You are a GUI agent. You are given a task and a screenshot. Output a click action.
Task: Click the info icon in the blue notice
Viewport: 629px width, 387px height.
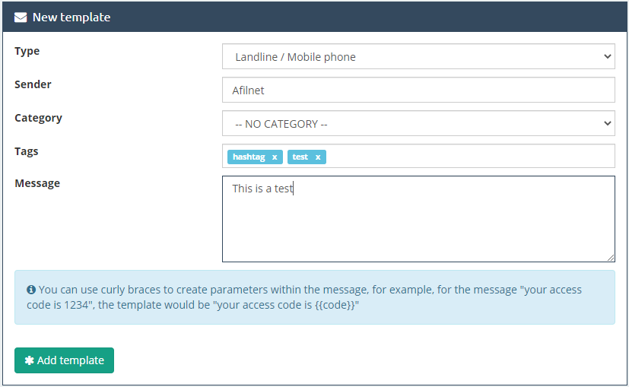click(x=31, y=290)
